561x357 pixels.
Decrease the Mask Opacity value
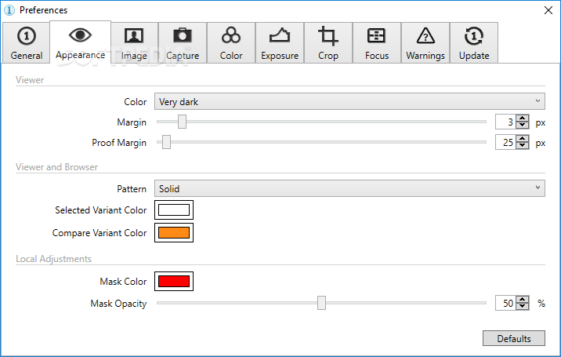coord(523,306)
